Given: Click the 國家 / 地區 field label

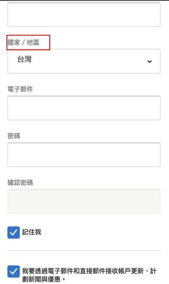Looking at the screenshot, I should pos(23,43).
